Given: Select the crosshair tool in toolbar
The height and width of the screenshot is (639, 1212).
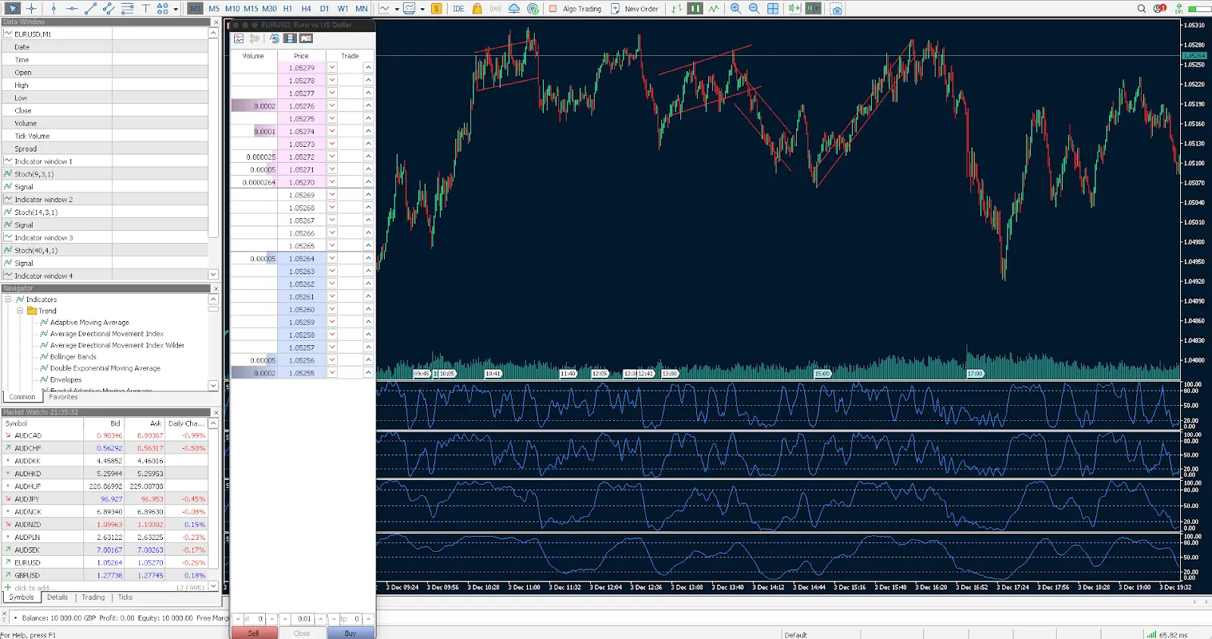Looking at the screenshot, I should [x=31, y=8].
